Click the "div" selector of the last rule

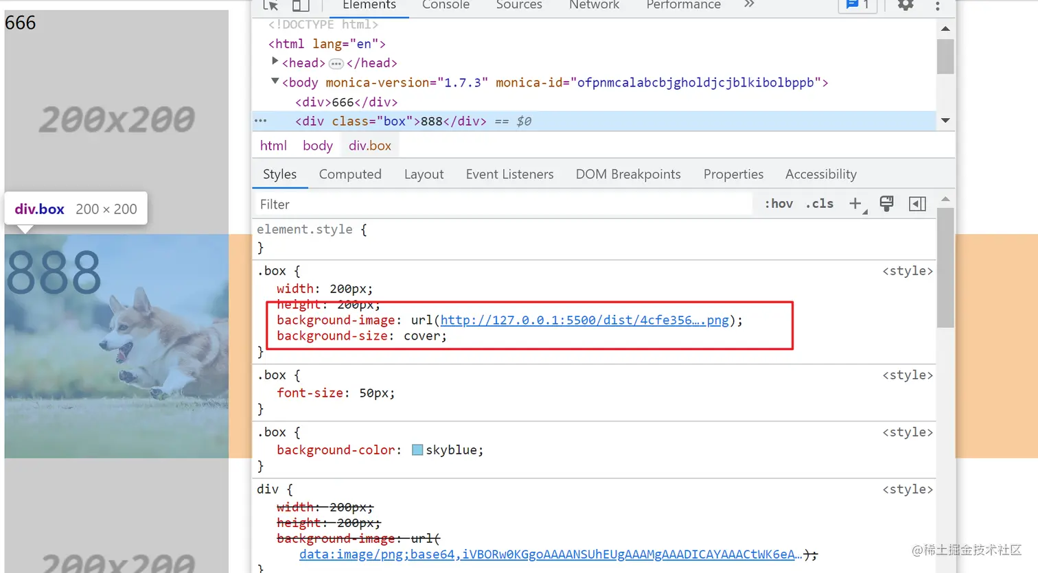[x=268, y=489]
